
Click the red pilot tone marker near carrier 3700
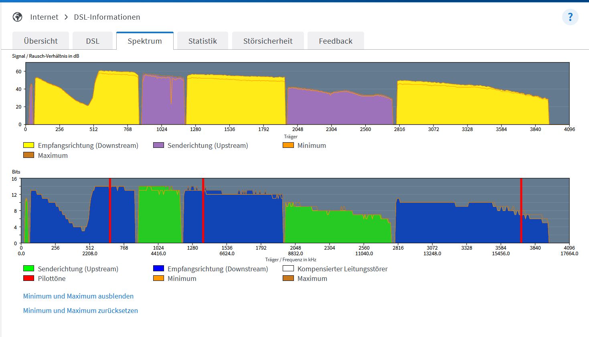[x=521, y=210]
